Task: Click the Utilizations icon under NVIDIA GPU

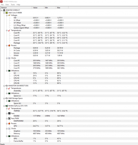Action: (9, 136)
